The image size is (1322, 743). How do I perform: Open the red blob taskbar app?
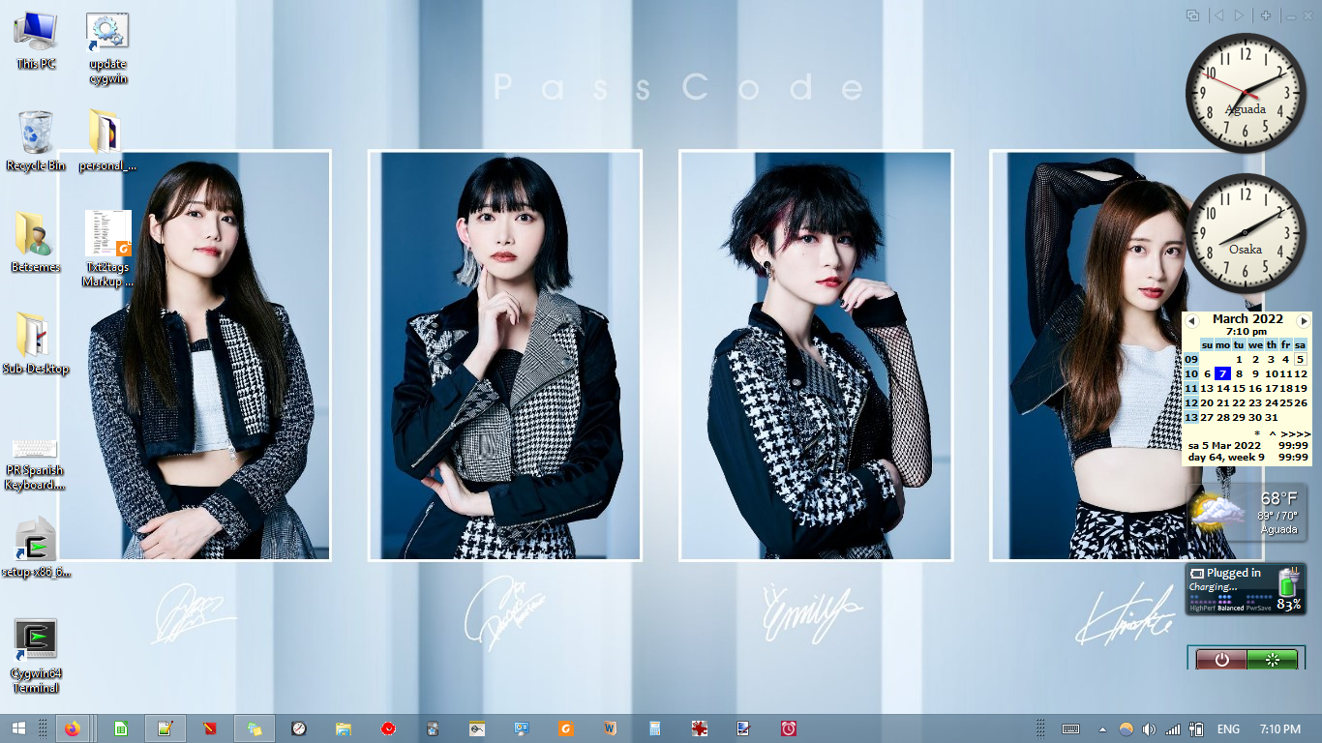coord(388,728)
